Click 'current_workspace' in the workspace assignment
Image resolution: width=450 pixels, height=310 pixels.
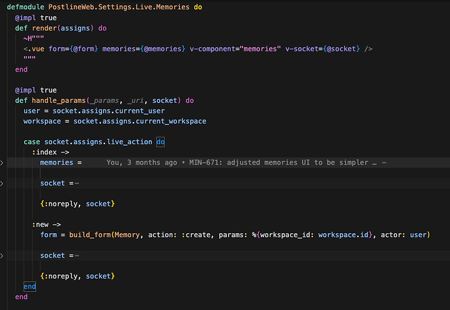[x=171, y=121]
